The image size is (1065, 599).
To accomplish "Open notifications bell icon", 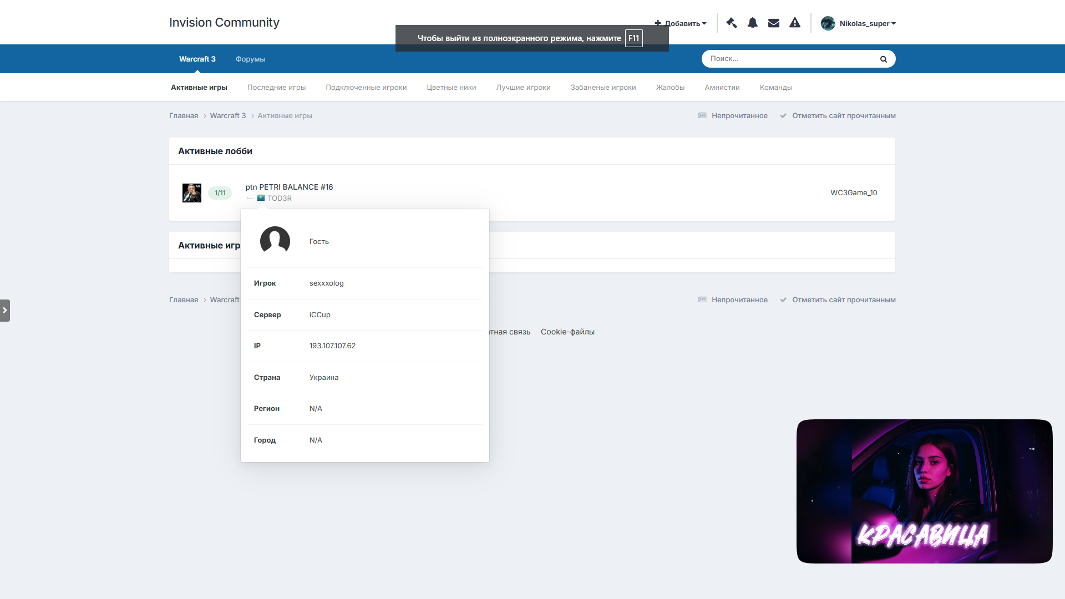I will coord(752,23).
